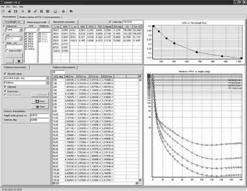This screenshot has width=247, height=191.
Task: Click the checkmark toolbar icon
Action: tap(35, 11)
